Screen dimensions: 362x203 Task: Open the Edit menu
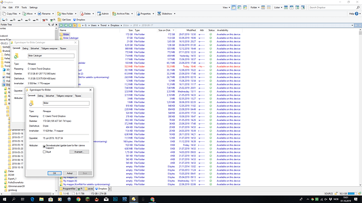tap(10, 8)
